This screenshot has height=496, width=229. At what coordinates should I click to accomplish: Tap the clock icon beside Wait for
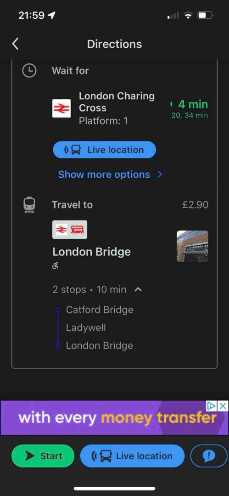29,71
